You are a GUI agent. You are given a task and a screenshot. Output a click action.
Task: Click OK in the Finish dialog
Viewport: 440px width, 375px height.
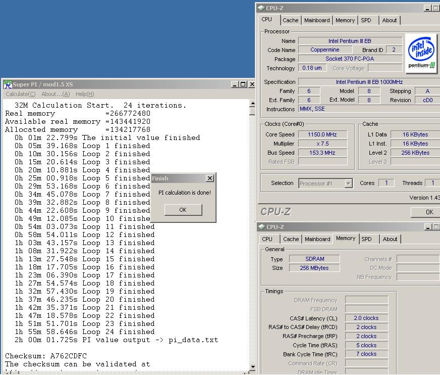pyautogui.click(x=183, y=210)
